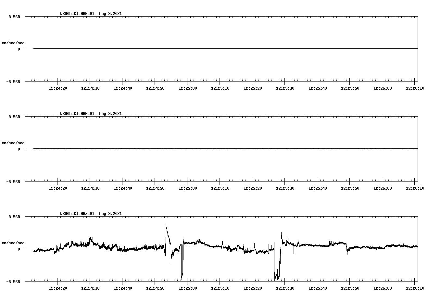Click the -8.568 amplitude value below the HNZ plot
Screen dimensions: 441x300
(12, 282)
